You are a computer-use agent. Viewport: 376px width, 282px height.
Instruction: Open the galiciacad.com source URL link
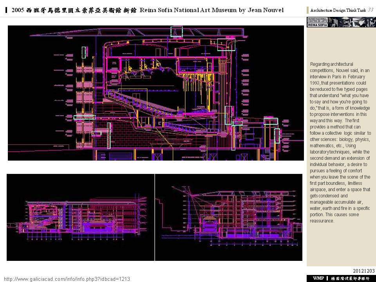(x=67, y=279)
